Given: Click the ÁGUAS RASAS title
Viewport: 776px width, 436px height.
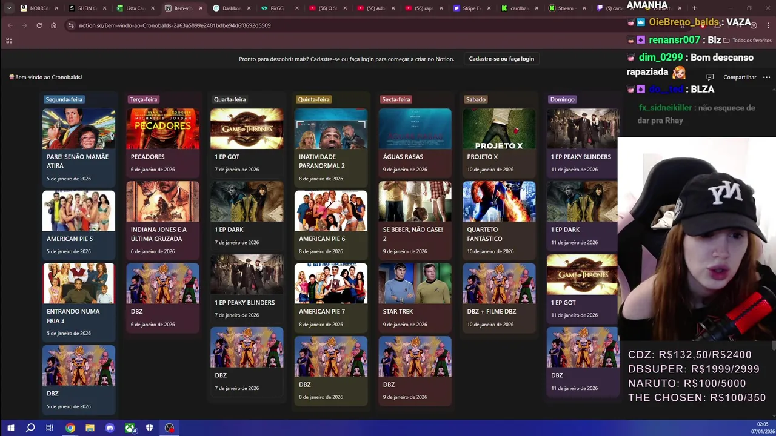Looking at the screenshot, I should pyautogui.click(x=403, y=157).
